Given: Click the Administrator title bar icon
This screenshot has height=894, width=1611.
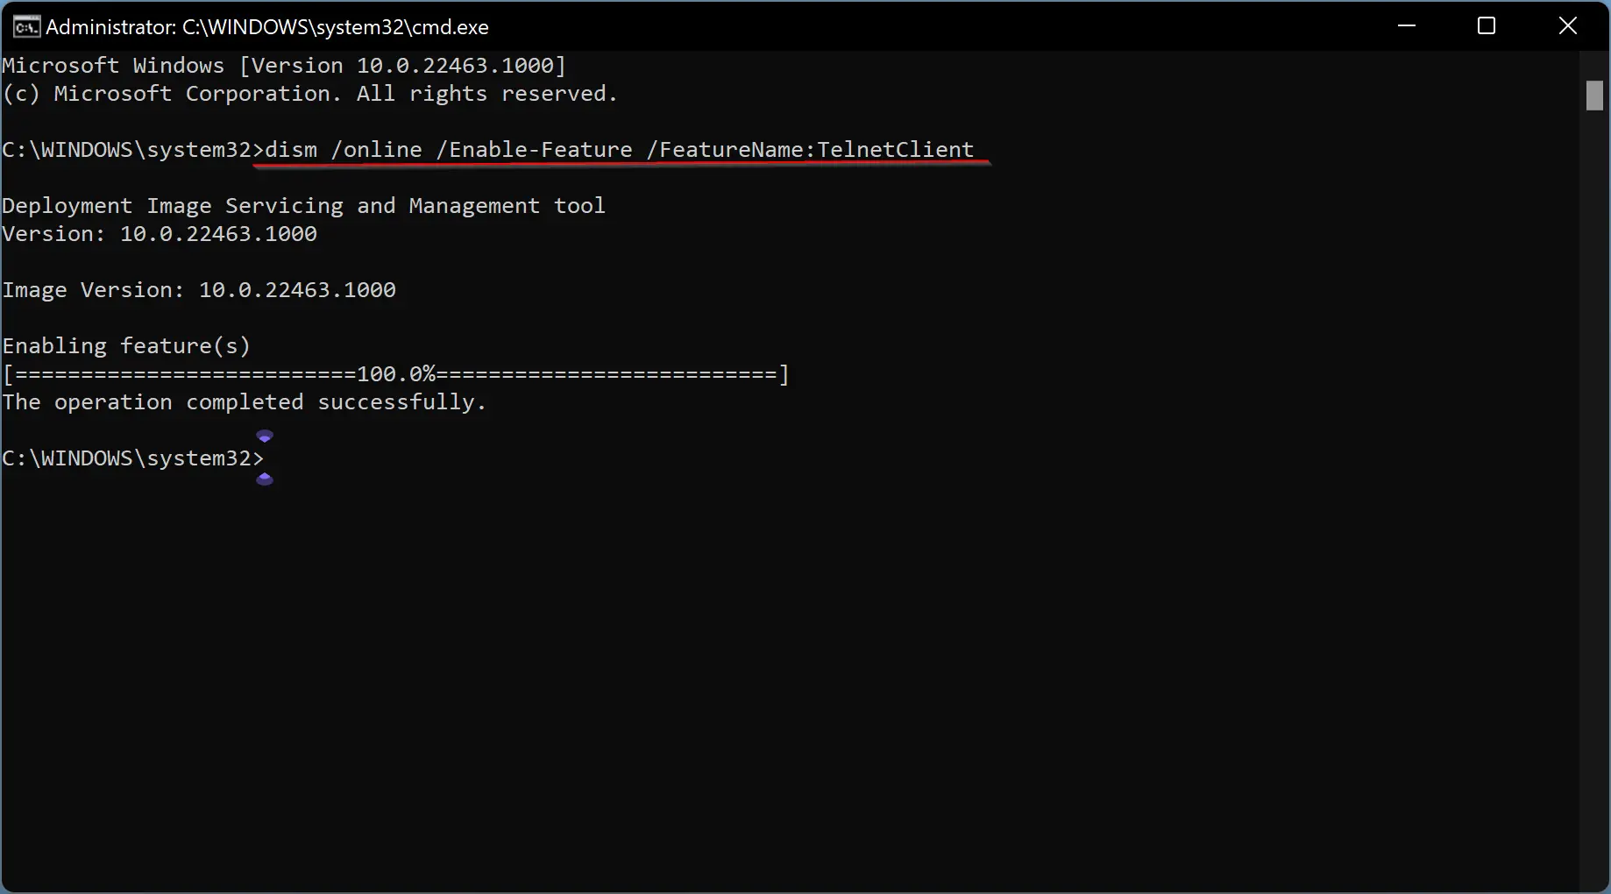Looking at the screenshot, I should click(26, 25).
